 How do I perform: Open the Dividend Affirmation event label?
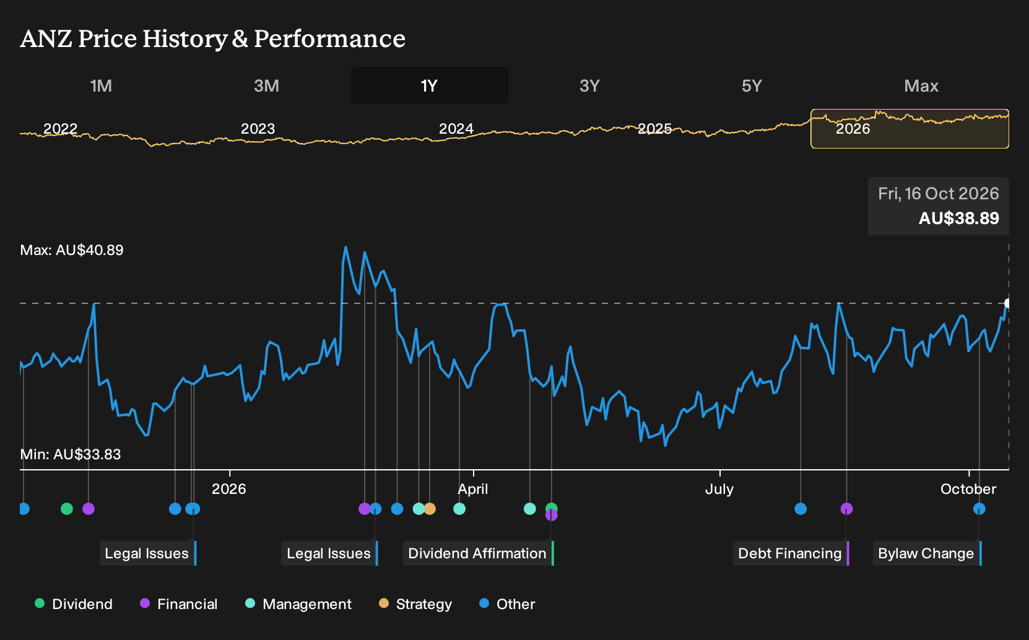click(479, 553)
